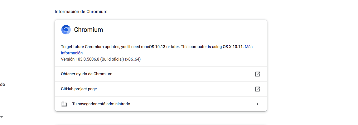
Task: Click the 'macOS 10.13 or later' text
Action: pos(160,47)
